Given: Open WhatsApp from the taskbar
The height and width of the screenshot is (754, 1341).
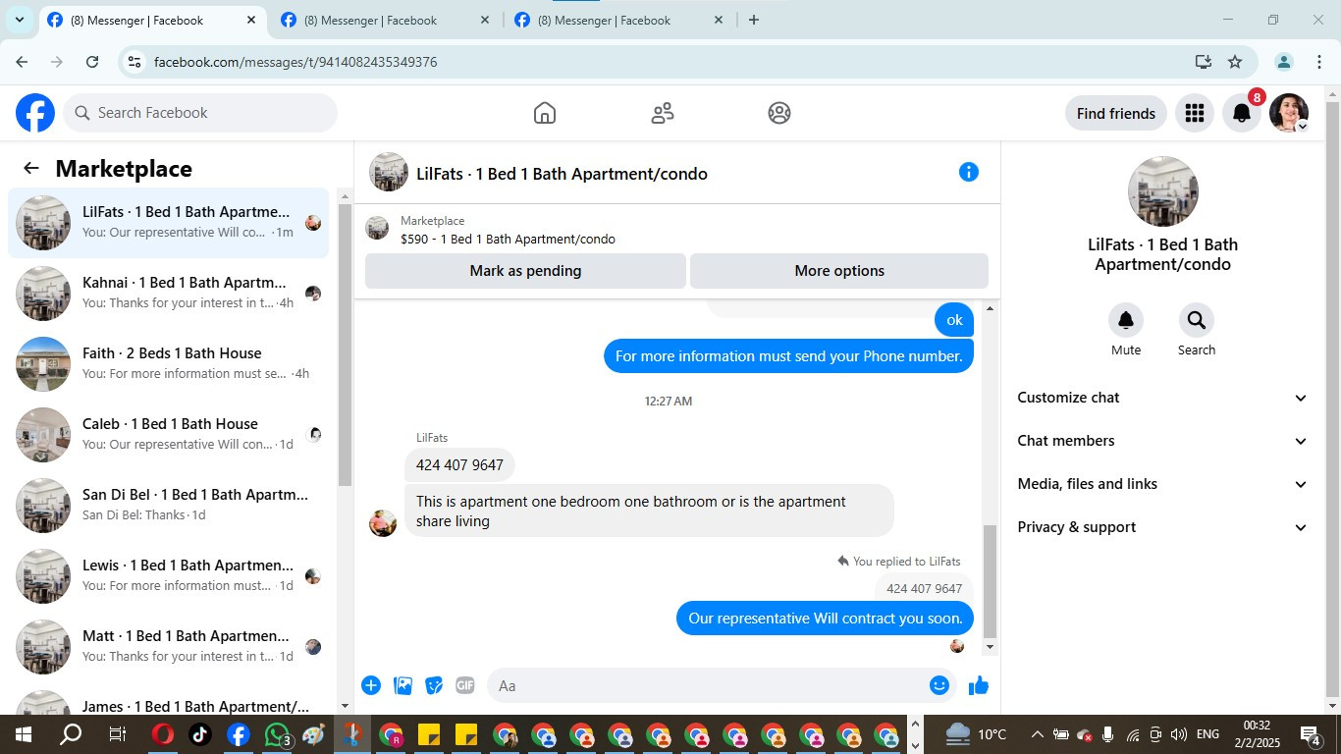Looking at the screenshot, I should pos(278,734).
